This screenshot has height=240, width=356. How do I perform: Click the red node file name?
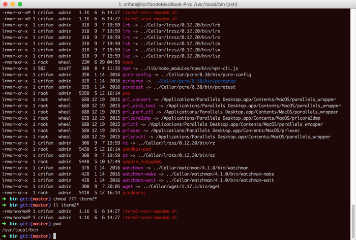pyautogui.click(x=128, y=62)
